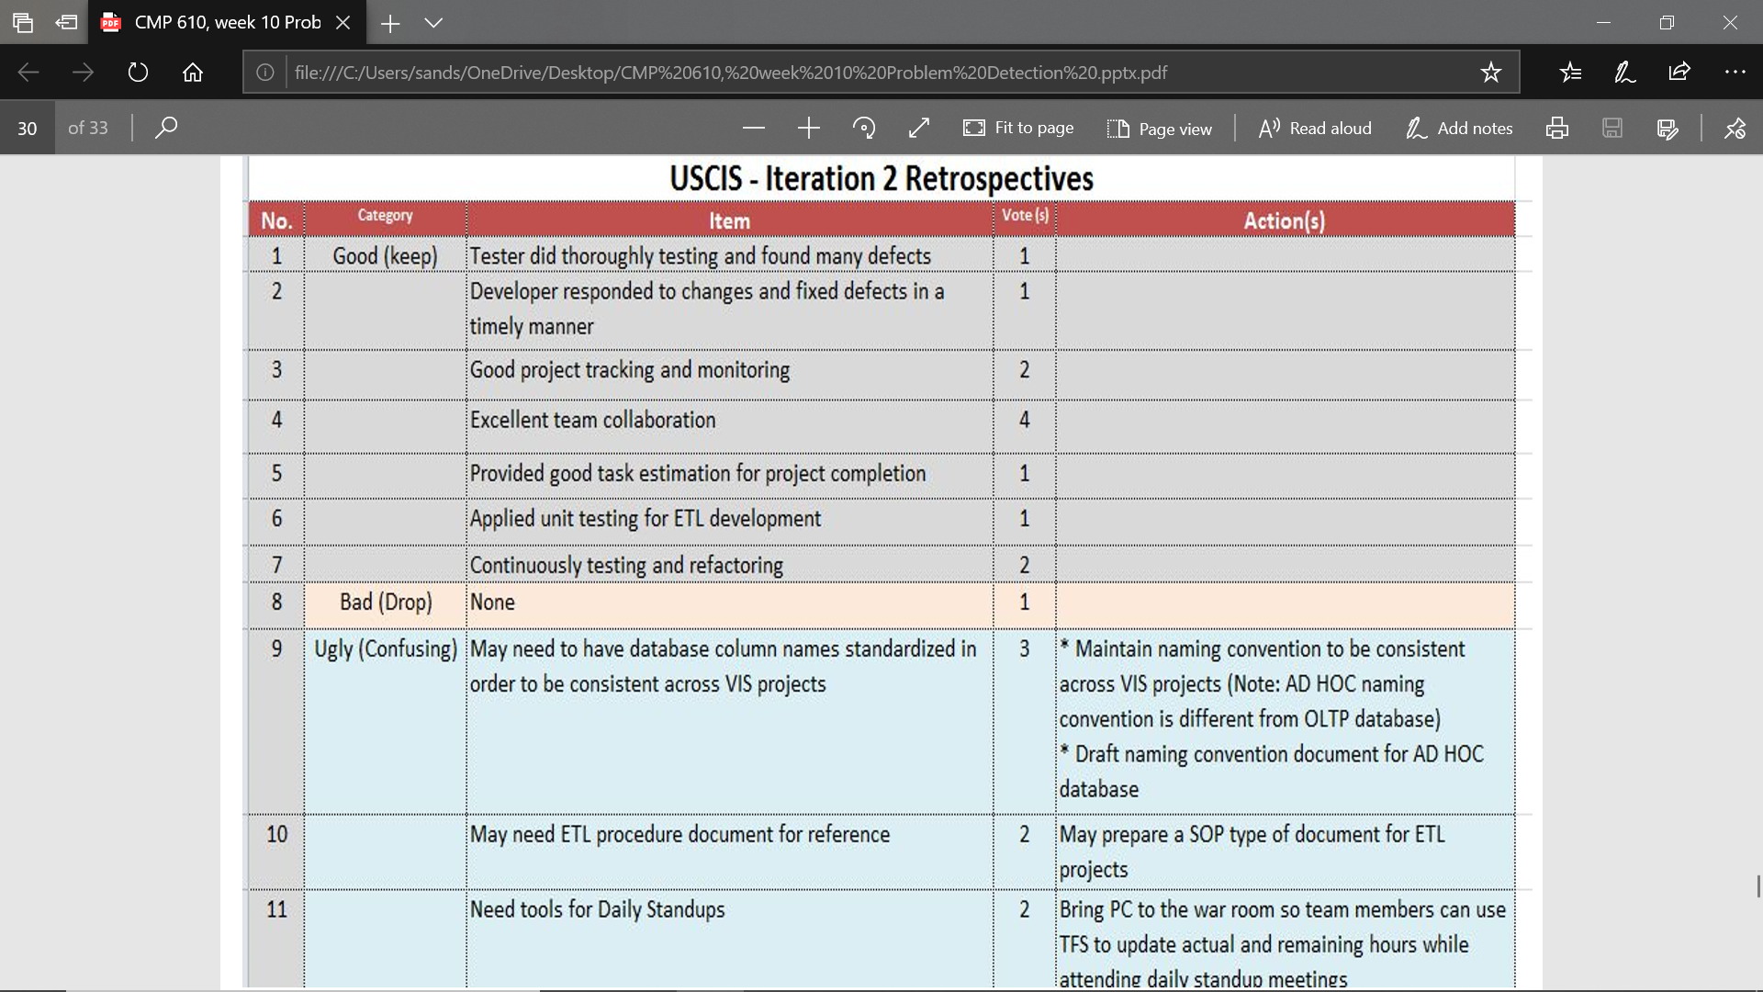Go forward to next page
This screenshot has height=992, width=1763.
point(83,72)
